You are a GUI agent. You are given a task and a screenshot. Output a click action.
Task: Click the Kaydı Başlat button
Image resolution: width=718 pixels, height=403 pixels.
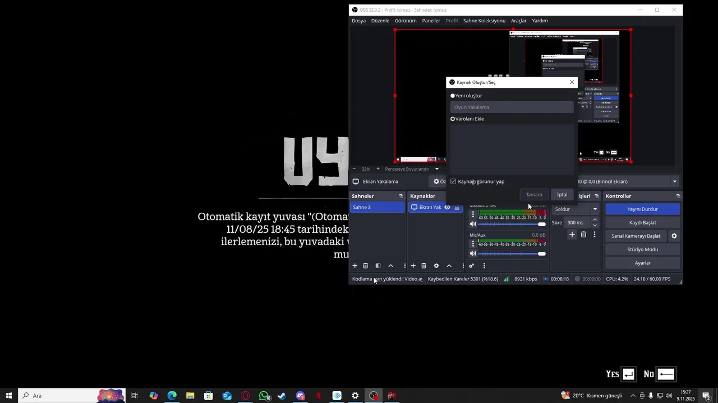[x=642, y=223]
